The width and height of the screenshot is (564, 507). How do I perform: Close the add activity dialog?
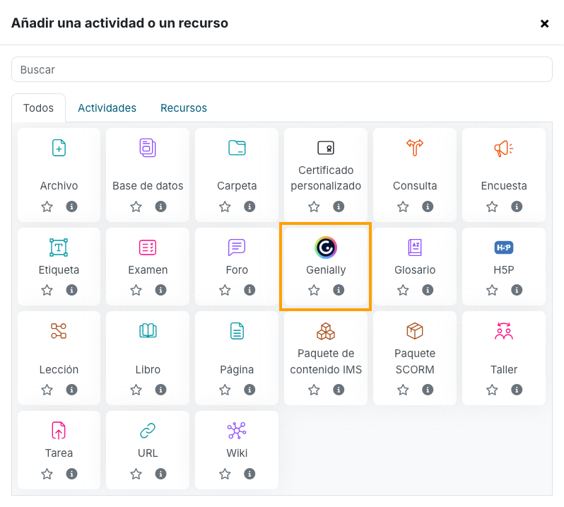544,24
